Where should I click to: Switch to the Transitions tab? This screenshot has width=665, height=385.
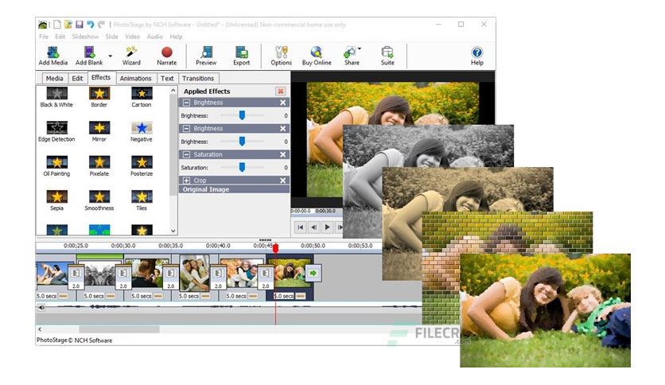click(198, 79)
